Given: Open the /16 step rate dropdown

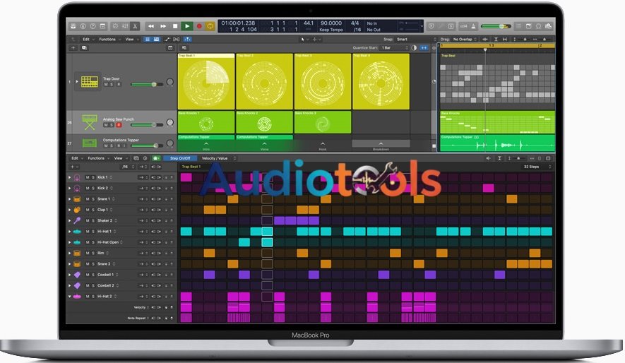Looking at the screenshot, I should [128, 167].
